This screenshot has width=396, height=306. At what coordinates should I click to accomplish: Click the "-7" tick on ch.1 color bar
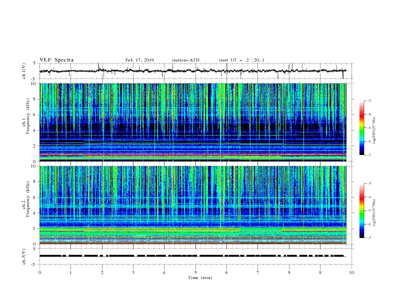369,155
